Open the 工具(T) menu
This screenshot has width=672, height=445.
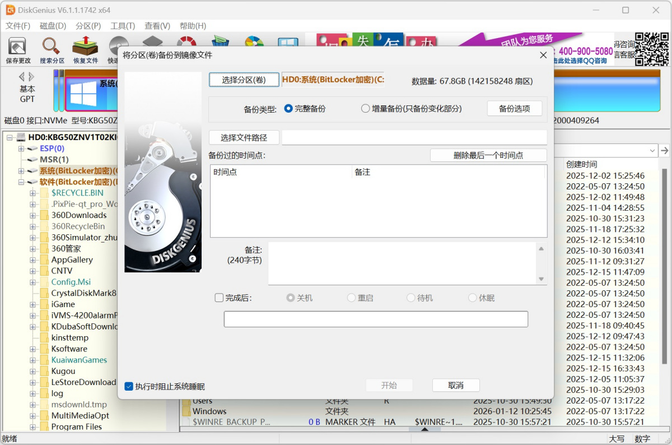pyautogui.click(x=123, y=26)
